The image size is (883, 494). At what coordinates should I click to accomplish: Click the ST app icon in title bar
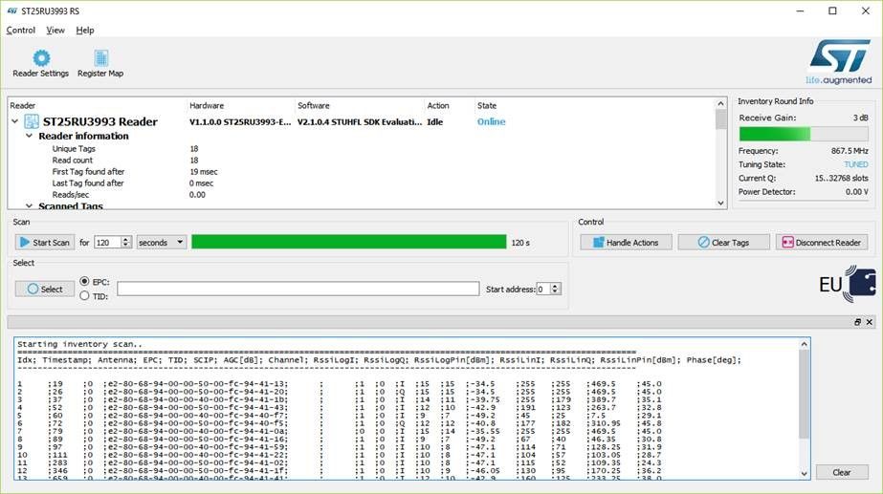pos(11,11)
